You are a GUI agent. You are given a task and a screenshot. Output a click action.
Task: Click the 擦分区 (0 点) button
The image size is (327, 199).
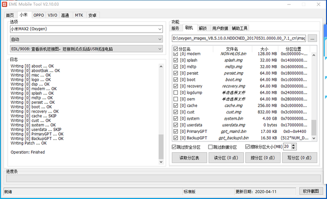[263, 158]
